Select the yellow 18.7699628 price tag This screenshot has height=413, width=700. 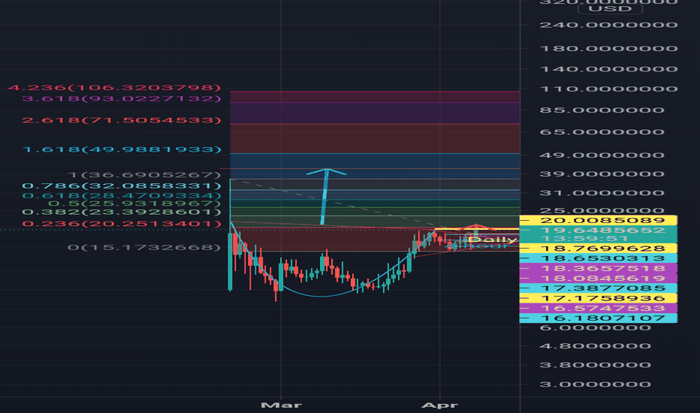[598, 249]
